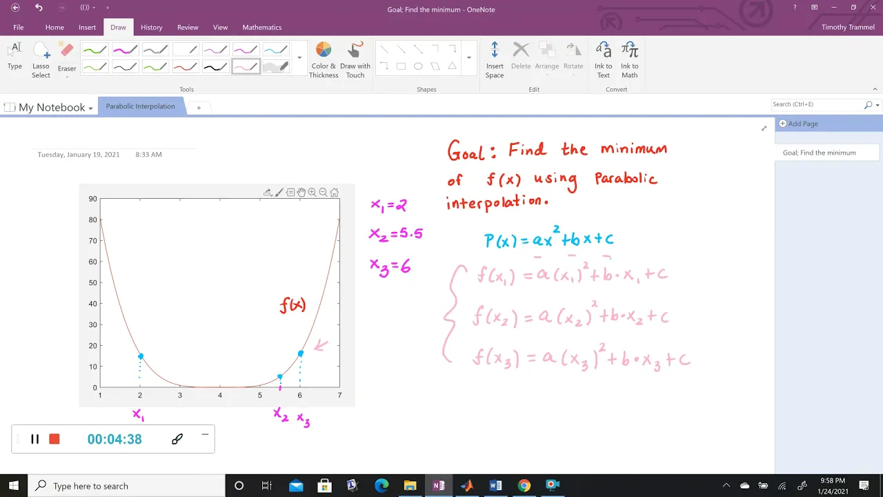
Task: Convert with Ink to Text
Action: (604, 60)
